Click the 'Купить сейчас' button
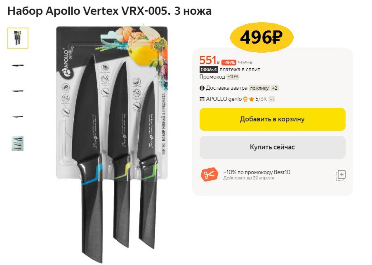This screenshot has width=372, height=265. click(272, 147)
